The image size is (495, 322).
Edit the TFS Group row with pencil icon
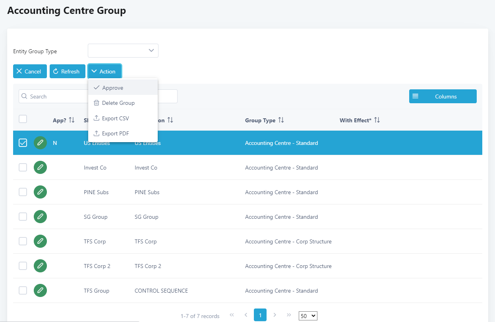40,291
